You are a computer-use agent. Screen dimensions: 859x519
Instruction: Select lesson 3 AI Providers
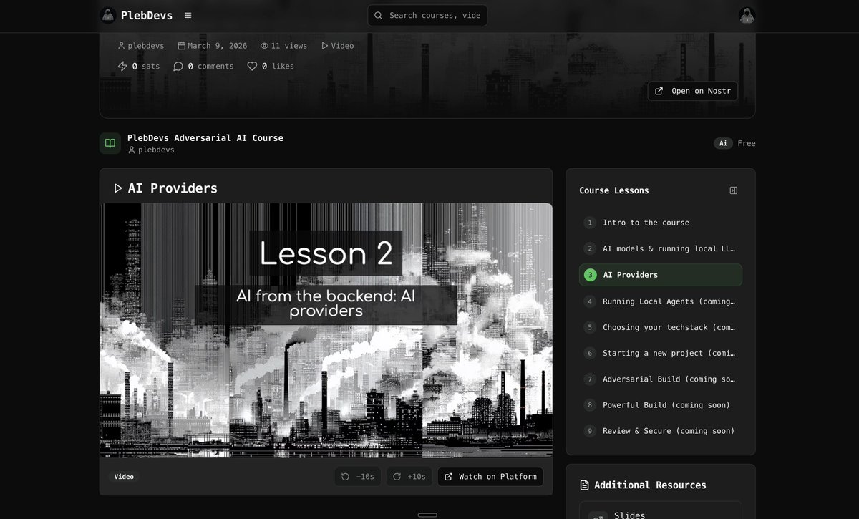[661, 275]
